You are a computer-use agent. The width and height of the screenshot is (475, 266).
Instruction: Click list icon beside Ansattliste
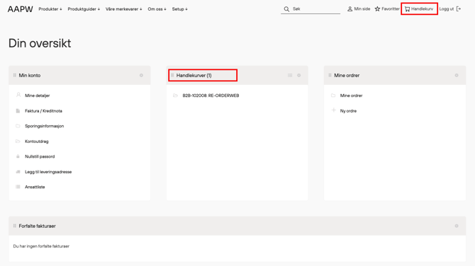[x=18, y=187]
